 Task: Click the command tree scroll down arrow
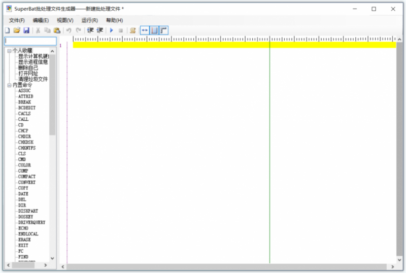(x=53, y=258)
